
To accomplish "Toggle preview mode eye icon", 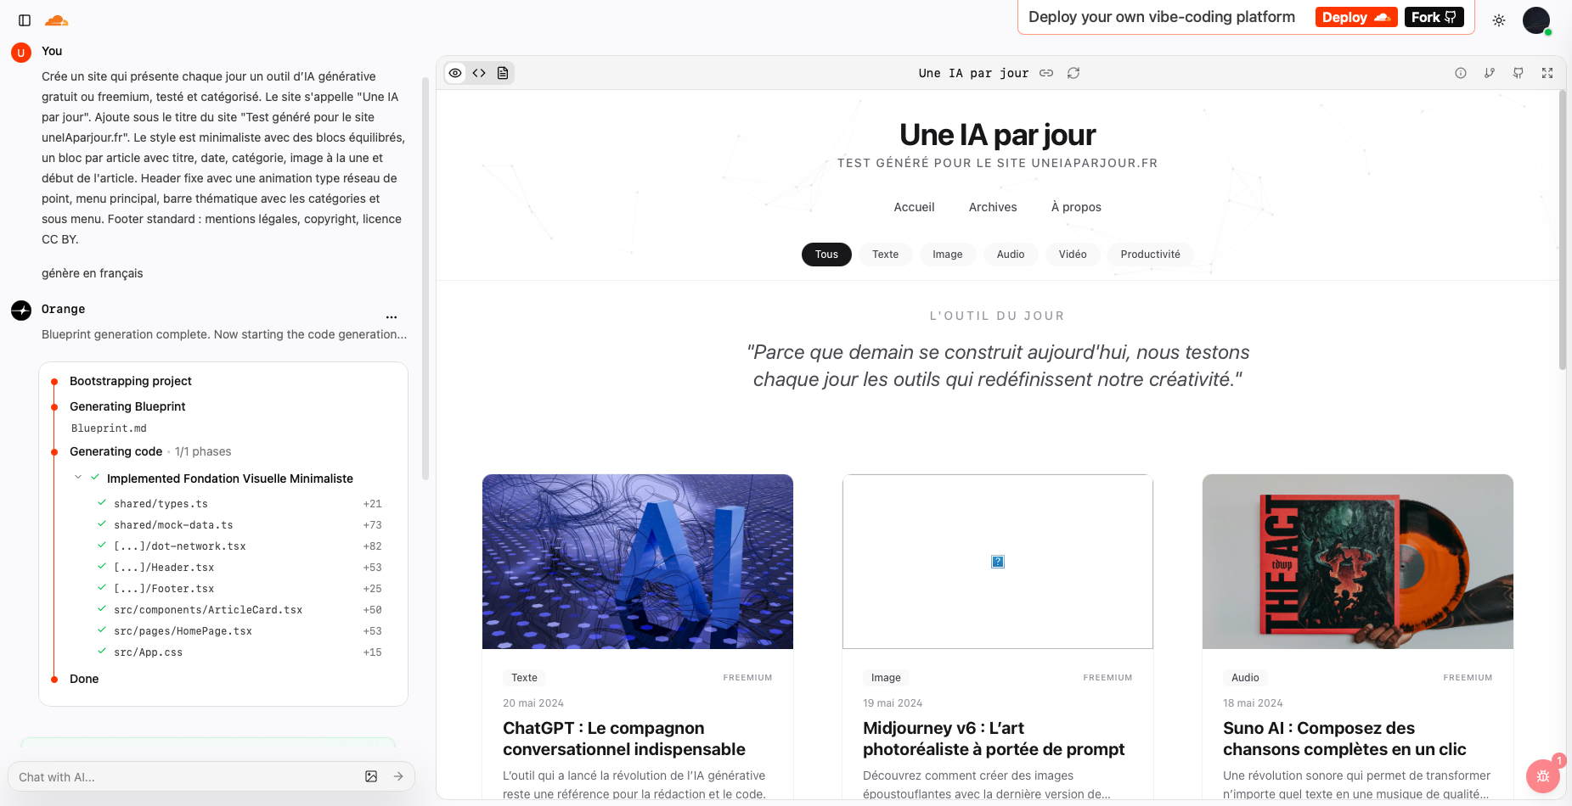I will 455,73.
